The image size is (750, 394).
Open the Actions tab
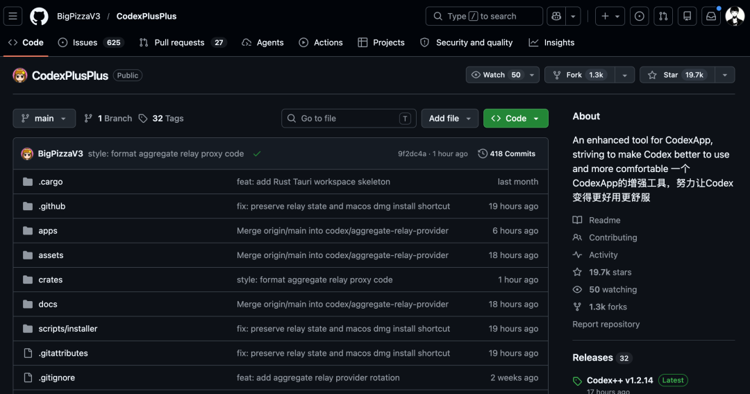(x=321, y=42)
